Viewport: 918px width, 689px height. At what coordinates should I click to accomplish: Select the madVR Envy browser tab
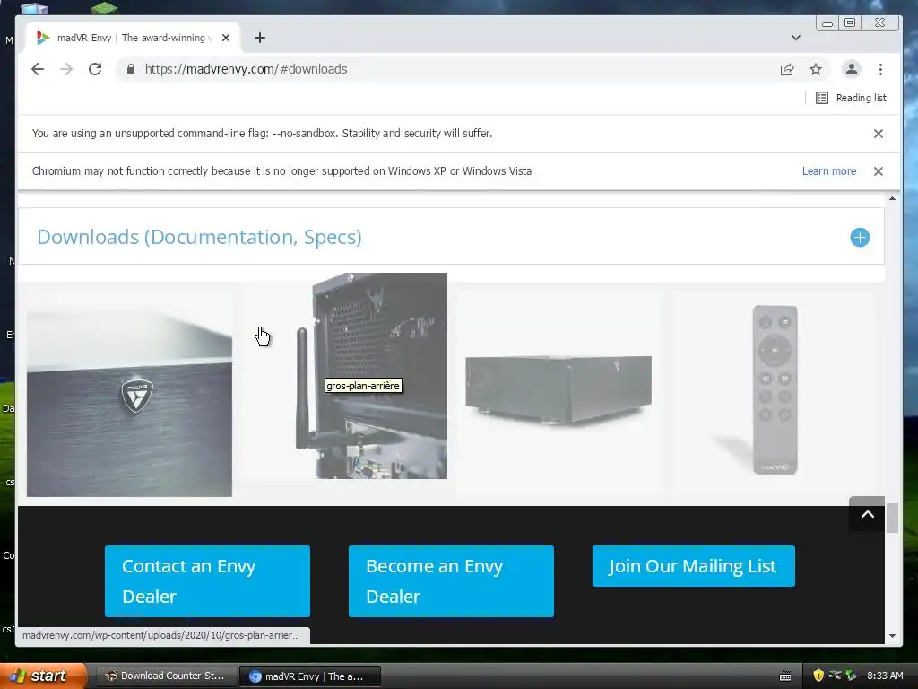(x=134, y=38)
